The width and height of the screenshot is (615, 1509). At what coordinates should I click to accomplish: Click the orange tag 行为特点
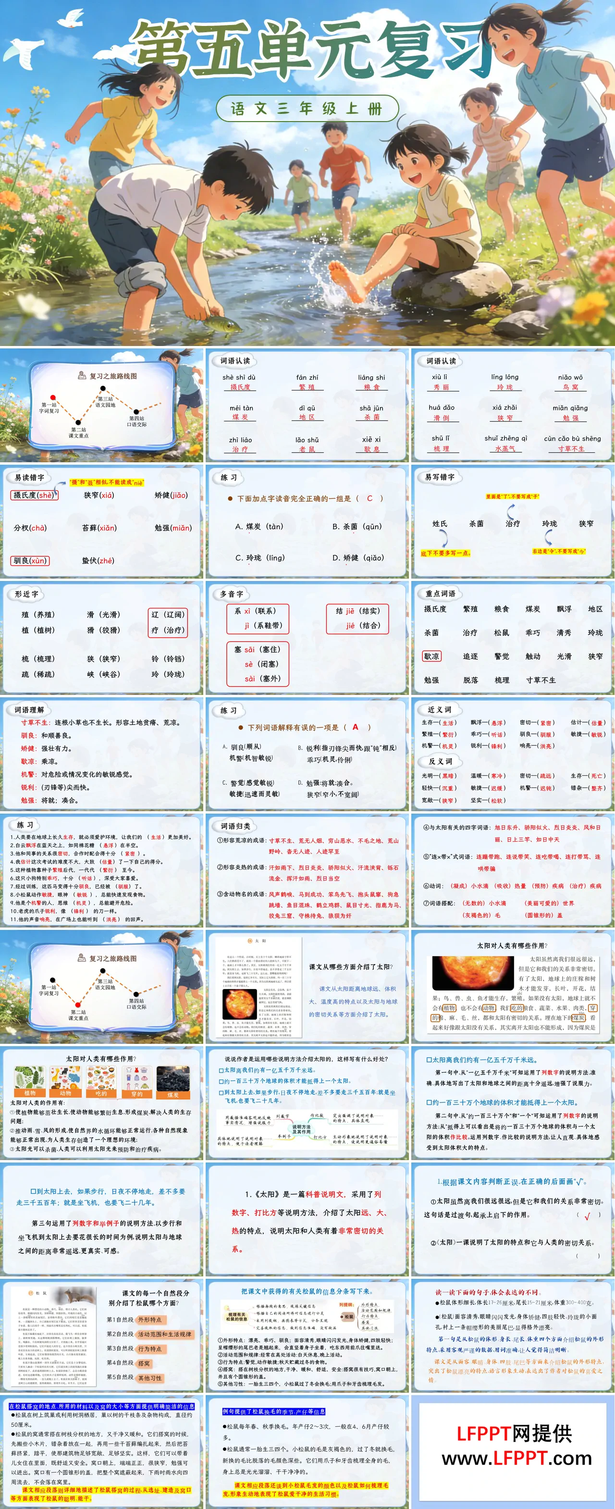149,1348
